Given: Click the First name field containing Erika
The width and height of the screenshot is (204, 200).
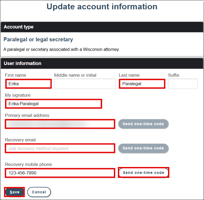Looking at the screenshot, I should coord(28,84).
